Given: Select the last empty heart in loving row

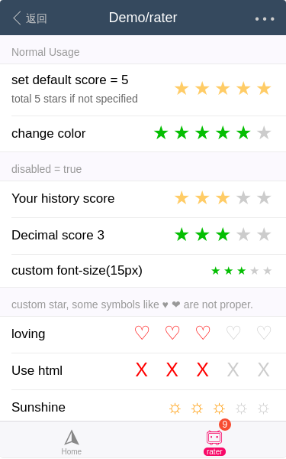Looking at the screenshot, I should coord(264,333).
